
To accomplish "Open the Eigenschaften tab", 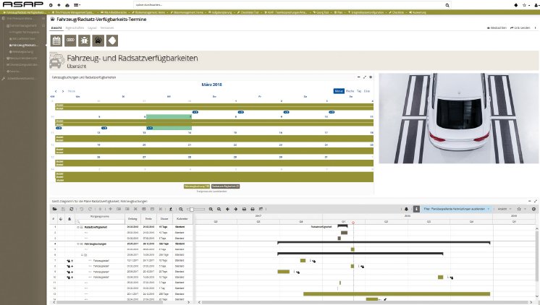I will tap(74, 27).
